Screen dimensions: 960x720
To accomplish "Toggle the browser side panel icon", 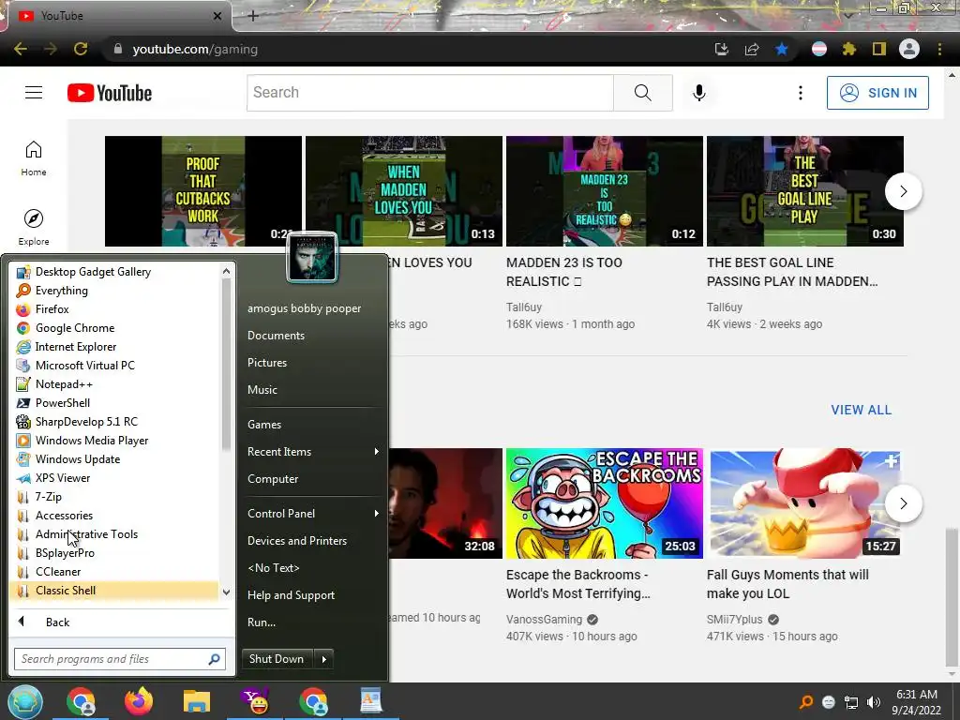I will [x=879, y=49].
